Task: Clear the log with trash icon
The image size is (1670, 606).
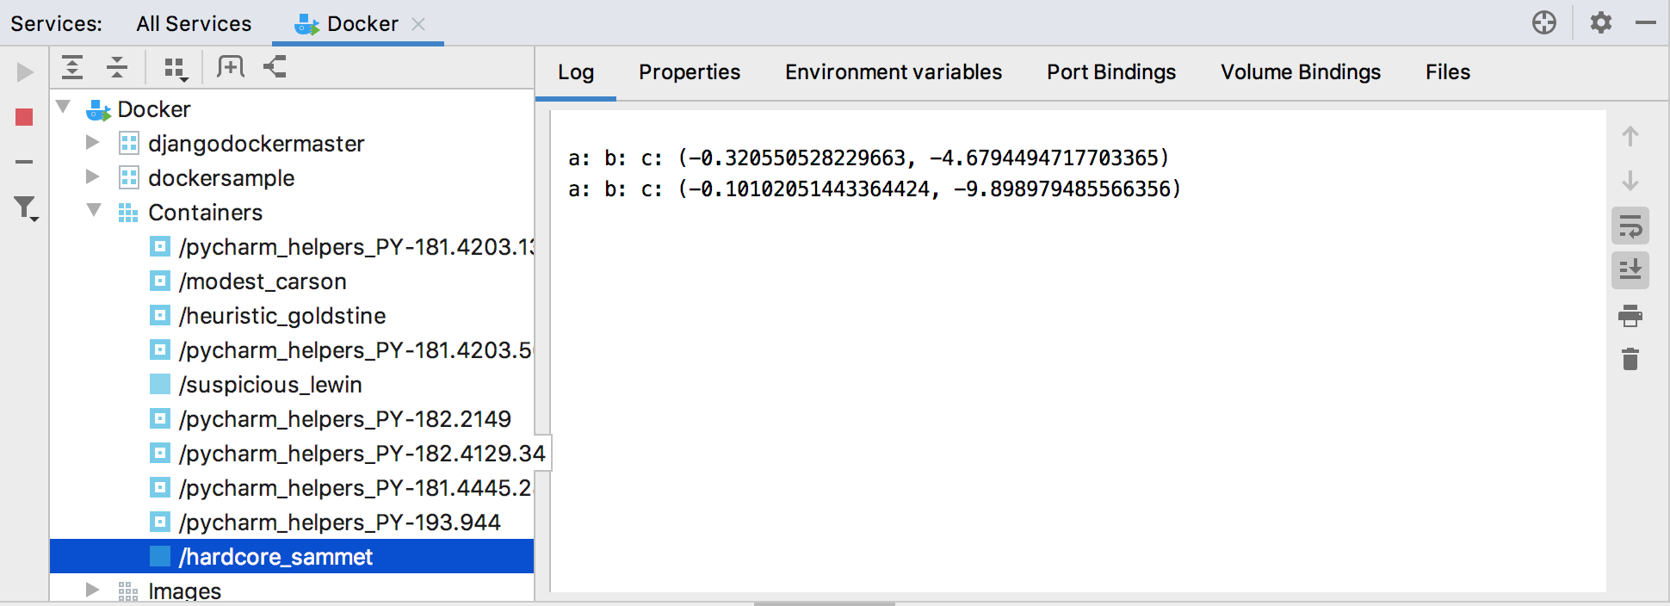Action: pos(1630,359)
